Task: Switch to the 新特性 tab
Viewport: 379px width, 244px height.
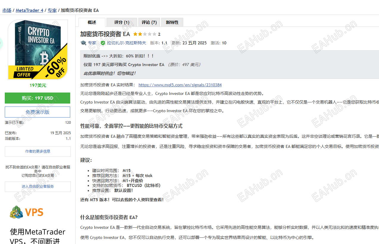Action: coord(172,22)
